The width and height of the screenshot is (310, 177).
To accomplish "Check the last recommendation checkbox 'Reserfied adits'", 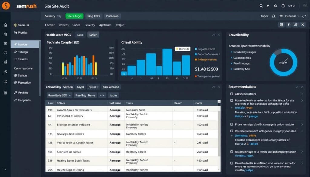I will 232,163.
